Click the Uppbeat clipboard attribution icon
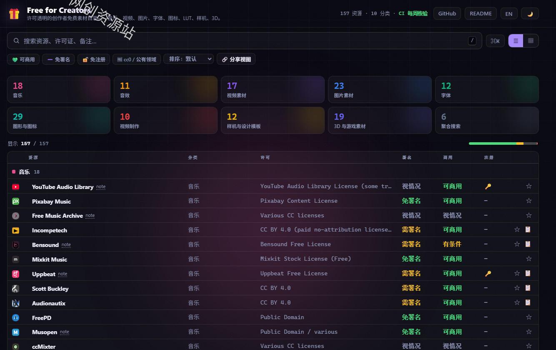This screenshot has width=556, height=350. click(x=528, y=273)
